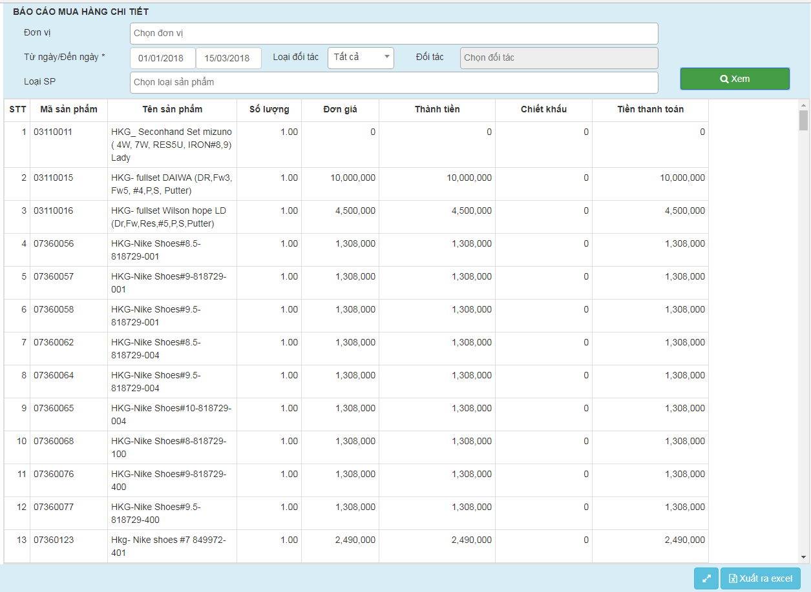Click the 4,500,000 unit price for Wilson

pos(355,210)
